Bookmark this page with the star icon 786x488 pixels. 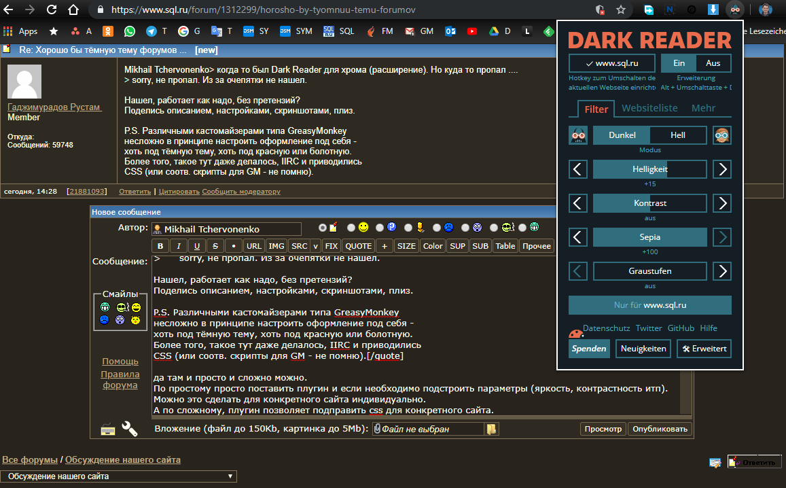point(620,10)
